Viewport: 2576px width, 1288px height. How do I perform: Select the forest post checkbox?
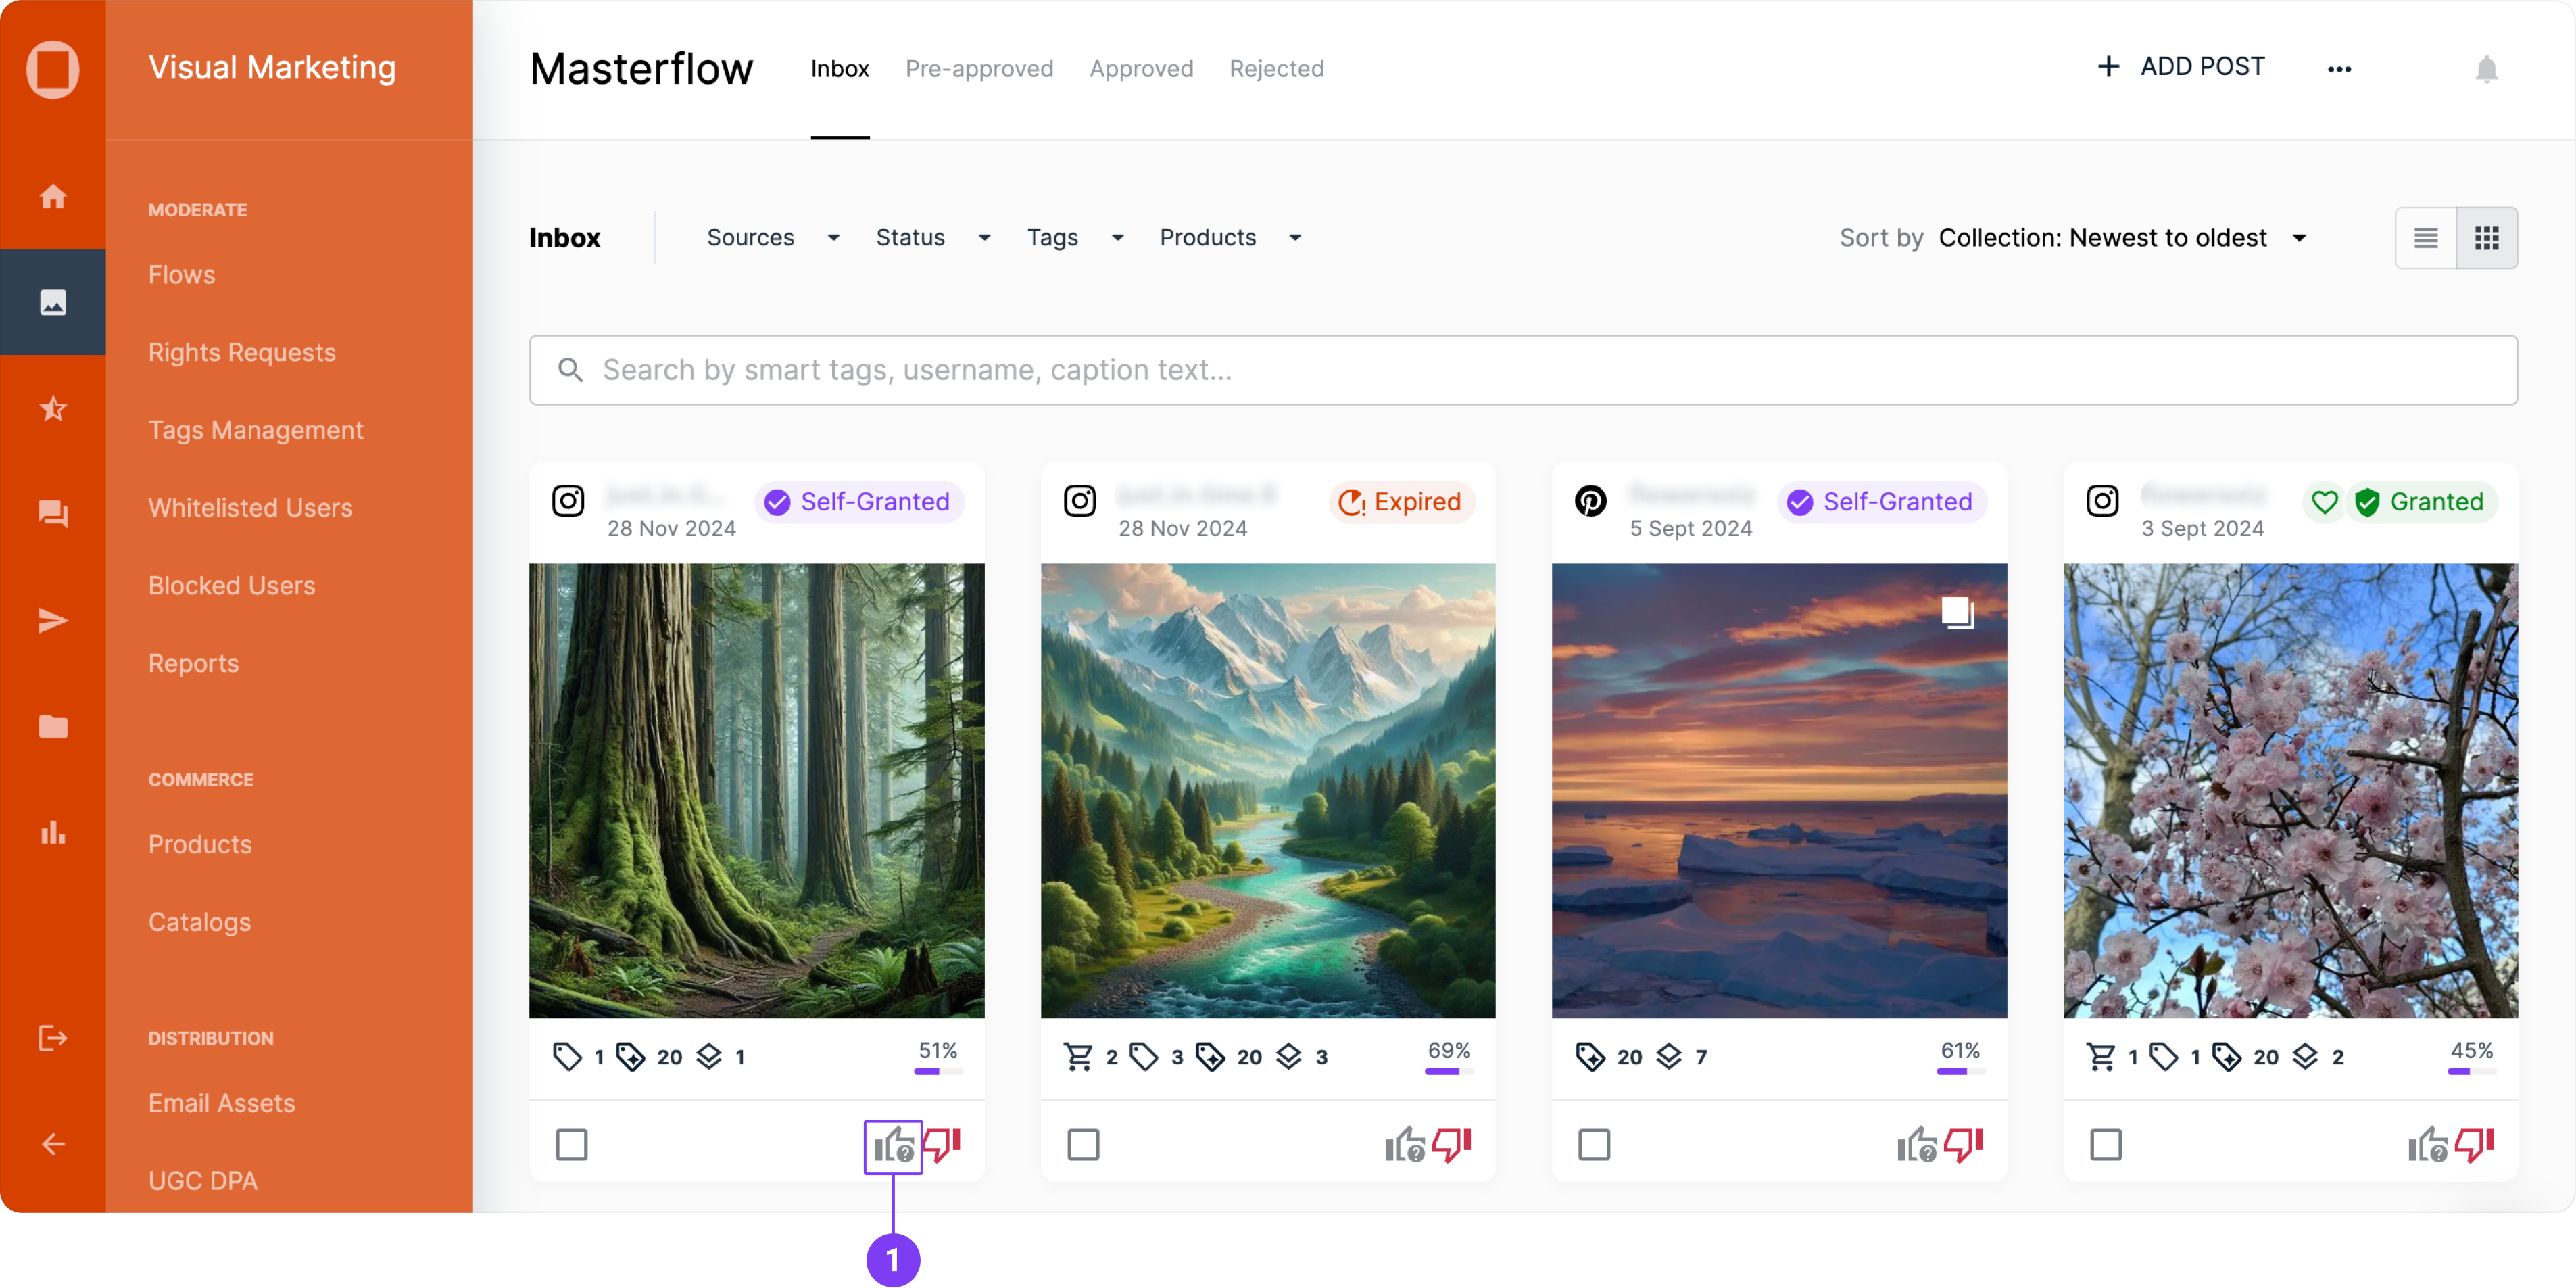pos(572,1144)
